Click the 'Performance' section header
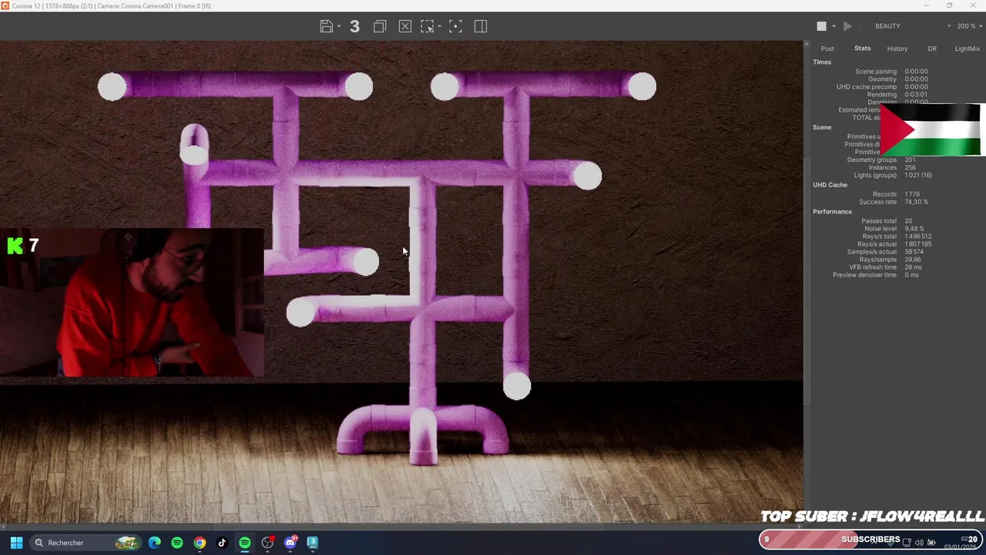Viewport: 986px width, 555px height. click(x=832, y=211)
